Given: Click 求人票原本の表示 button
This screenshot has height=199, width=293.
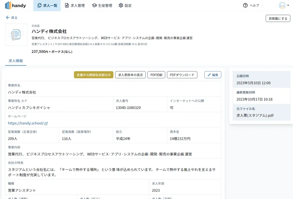Looking at the screenshot, I should click(130, 75).
